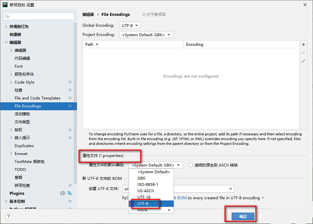Viewport: 313px width, 224px height.
Task: Expand the Emmet node
Action: (11, 154)
